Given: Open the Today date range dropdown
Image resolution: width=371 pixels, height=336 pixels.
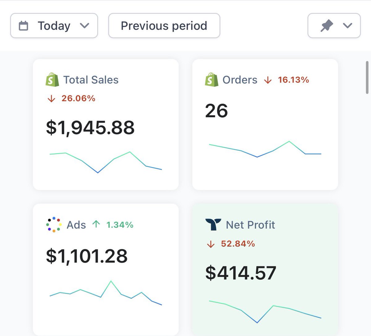Looking at the screenshot, I should point(54,26).
